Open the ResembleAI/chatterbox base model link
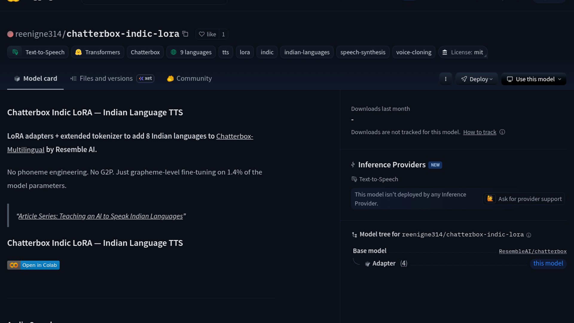This screenshot has height=323, width=574. pos(532,251)
